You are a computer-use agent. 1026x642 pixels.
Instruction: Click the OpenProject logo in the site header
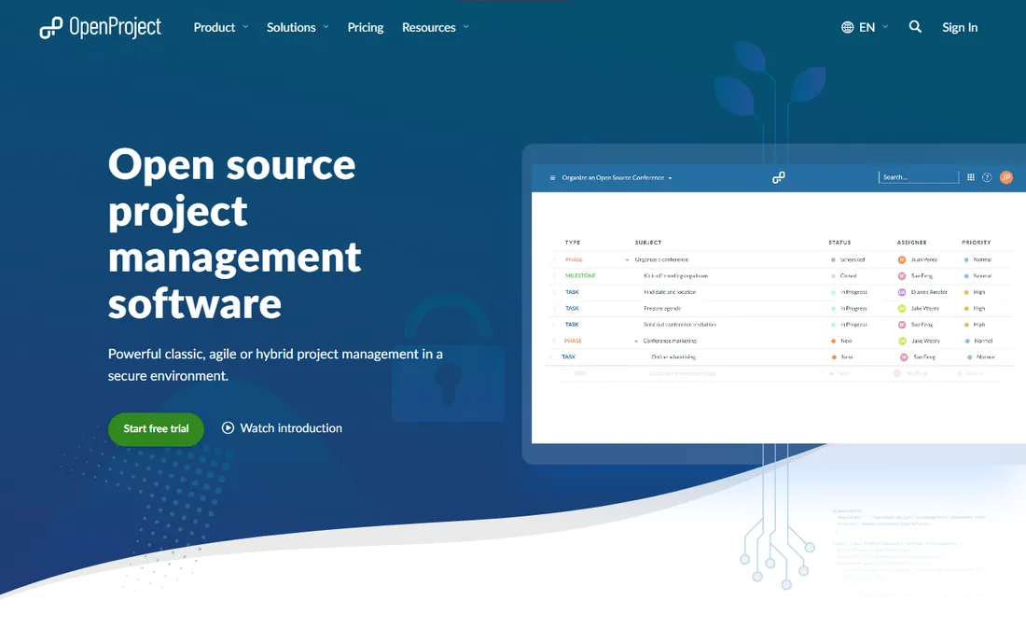tap(100, 27)
